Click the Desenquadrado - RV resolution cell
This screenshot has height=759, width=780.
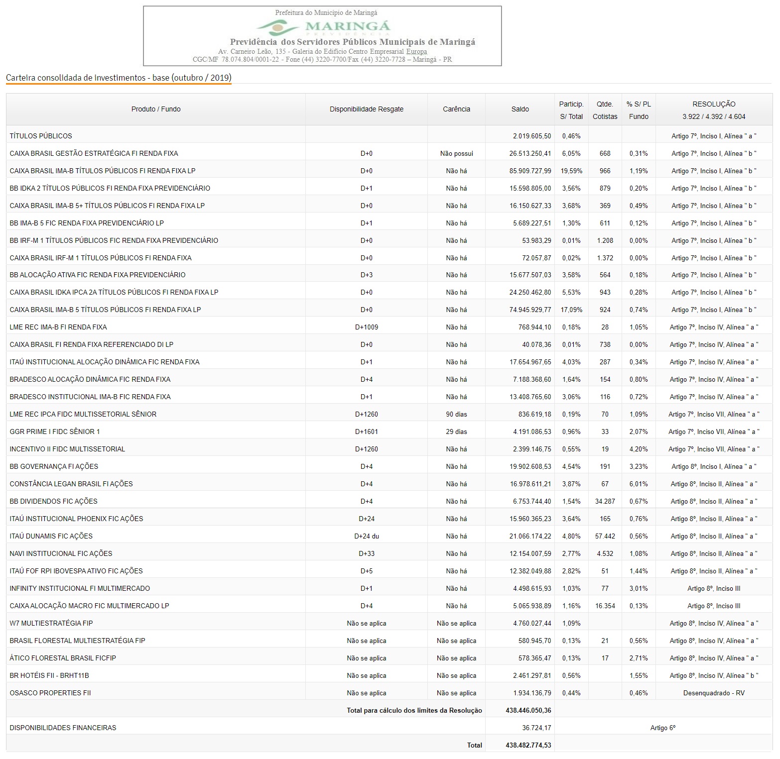coord(714,693)
